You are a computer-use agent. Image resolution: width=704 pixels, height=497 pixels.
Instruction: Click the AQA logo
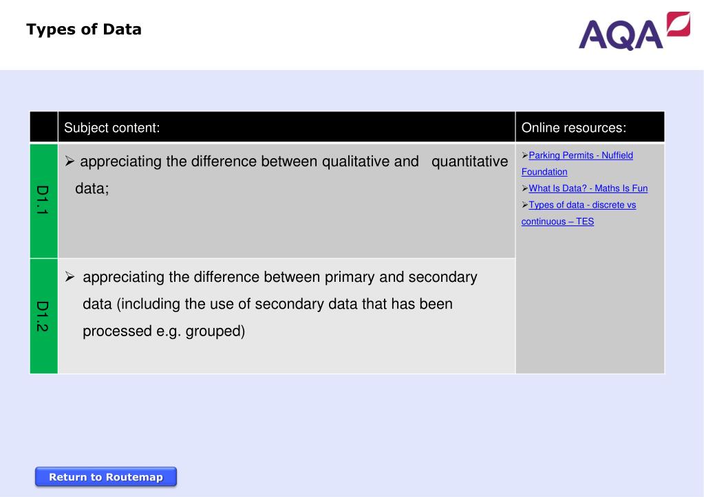[x=634, y=31]
